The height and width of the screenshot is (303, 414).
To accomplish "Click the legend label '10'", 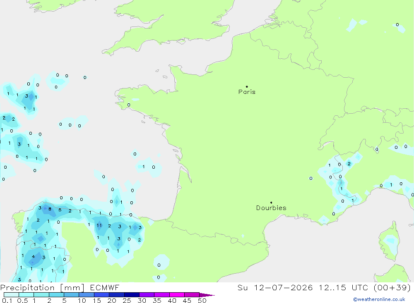I will point(82,301).
